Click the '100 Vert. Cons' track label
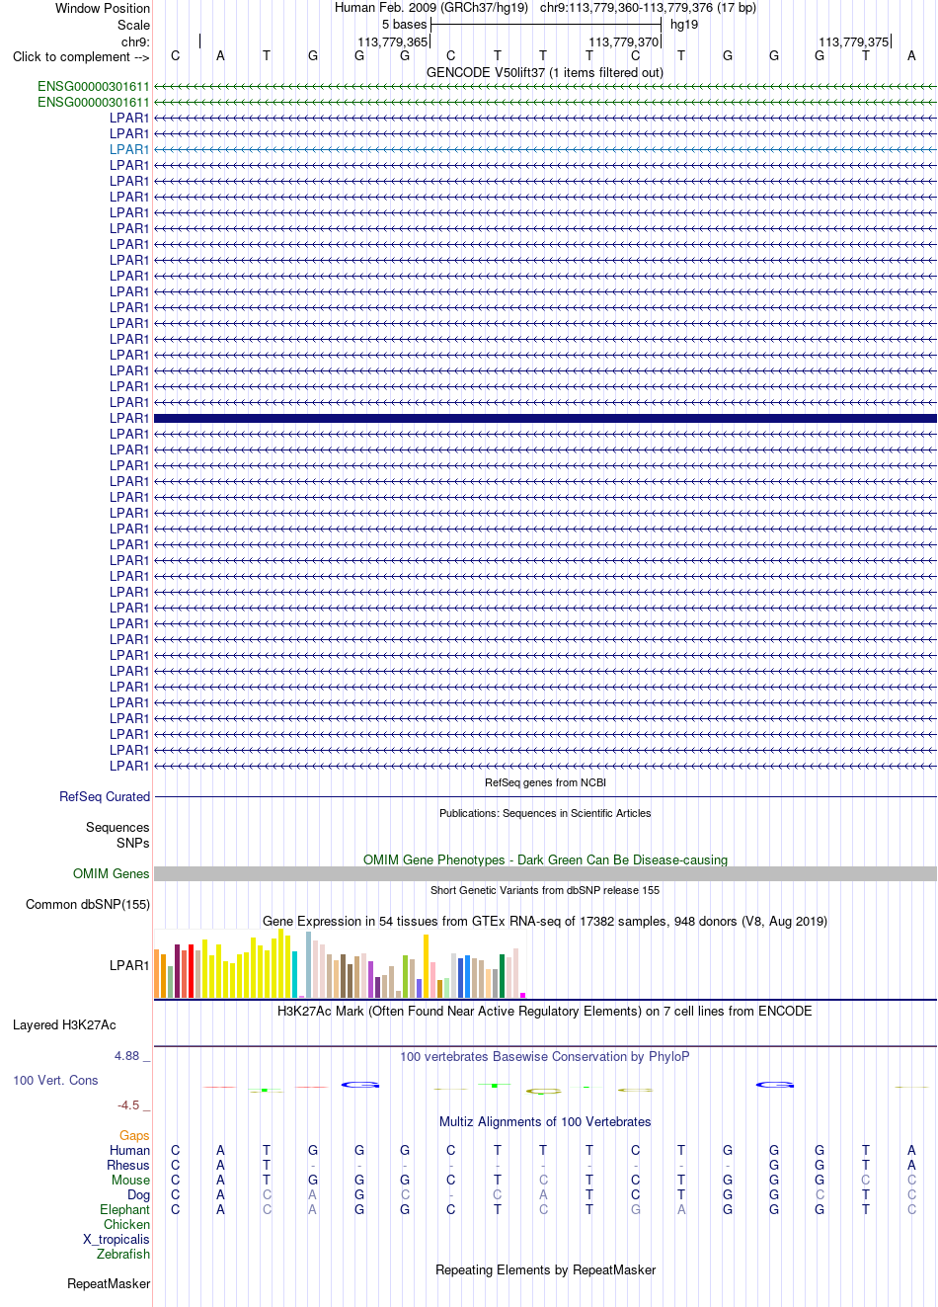Viewport: 938px width, 1307px height. click(55, 1081)
